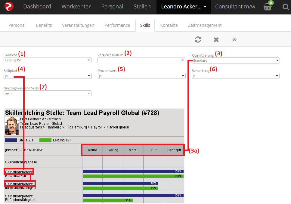The width and height of the screenshot is (291, 204).
Task: Click the Gering column header
Action: point(113,150)
